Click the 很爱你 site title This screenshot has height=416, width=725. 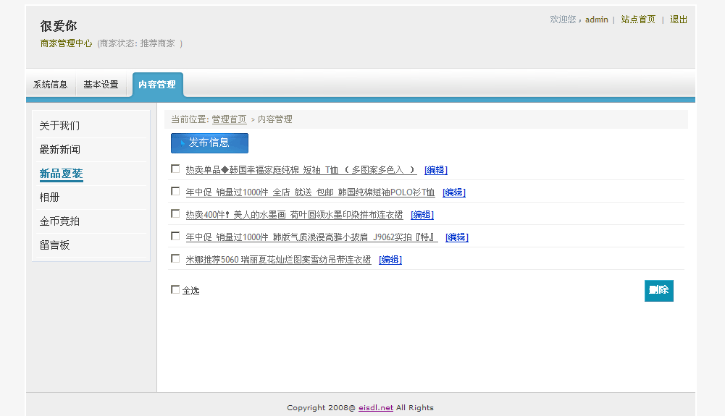59,26
